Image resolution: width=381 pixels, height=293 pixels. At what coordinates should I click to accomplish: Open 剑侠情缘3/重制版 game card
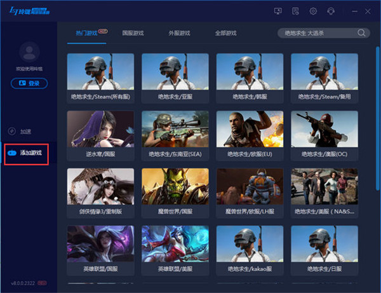[100, 193]
